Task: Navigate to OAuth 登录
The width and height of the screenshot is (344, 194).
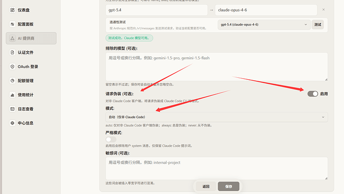Action: [31, 66]
